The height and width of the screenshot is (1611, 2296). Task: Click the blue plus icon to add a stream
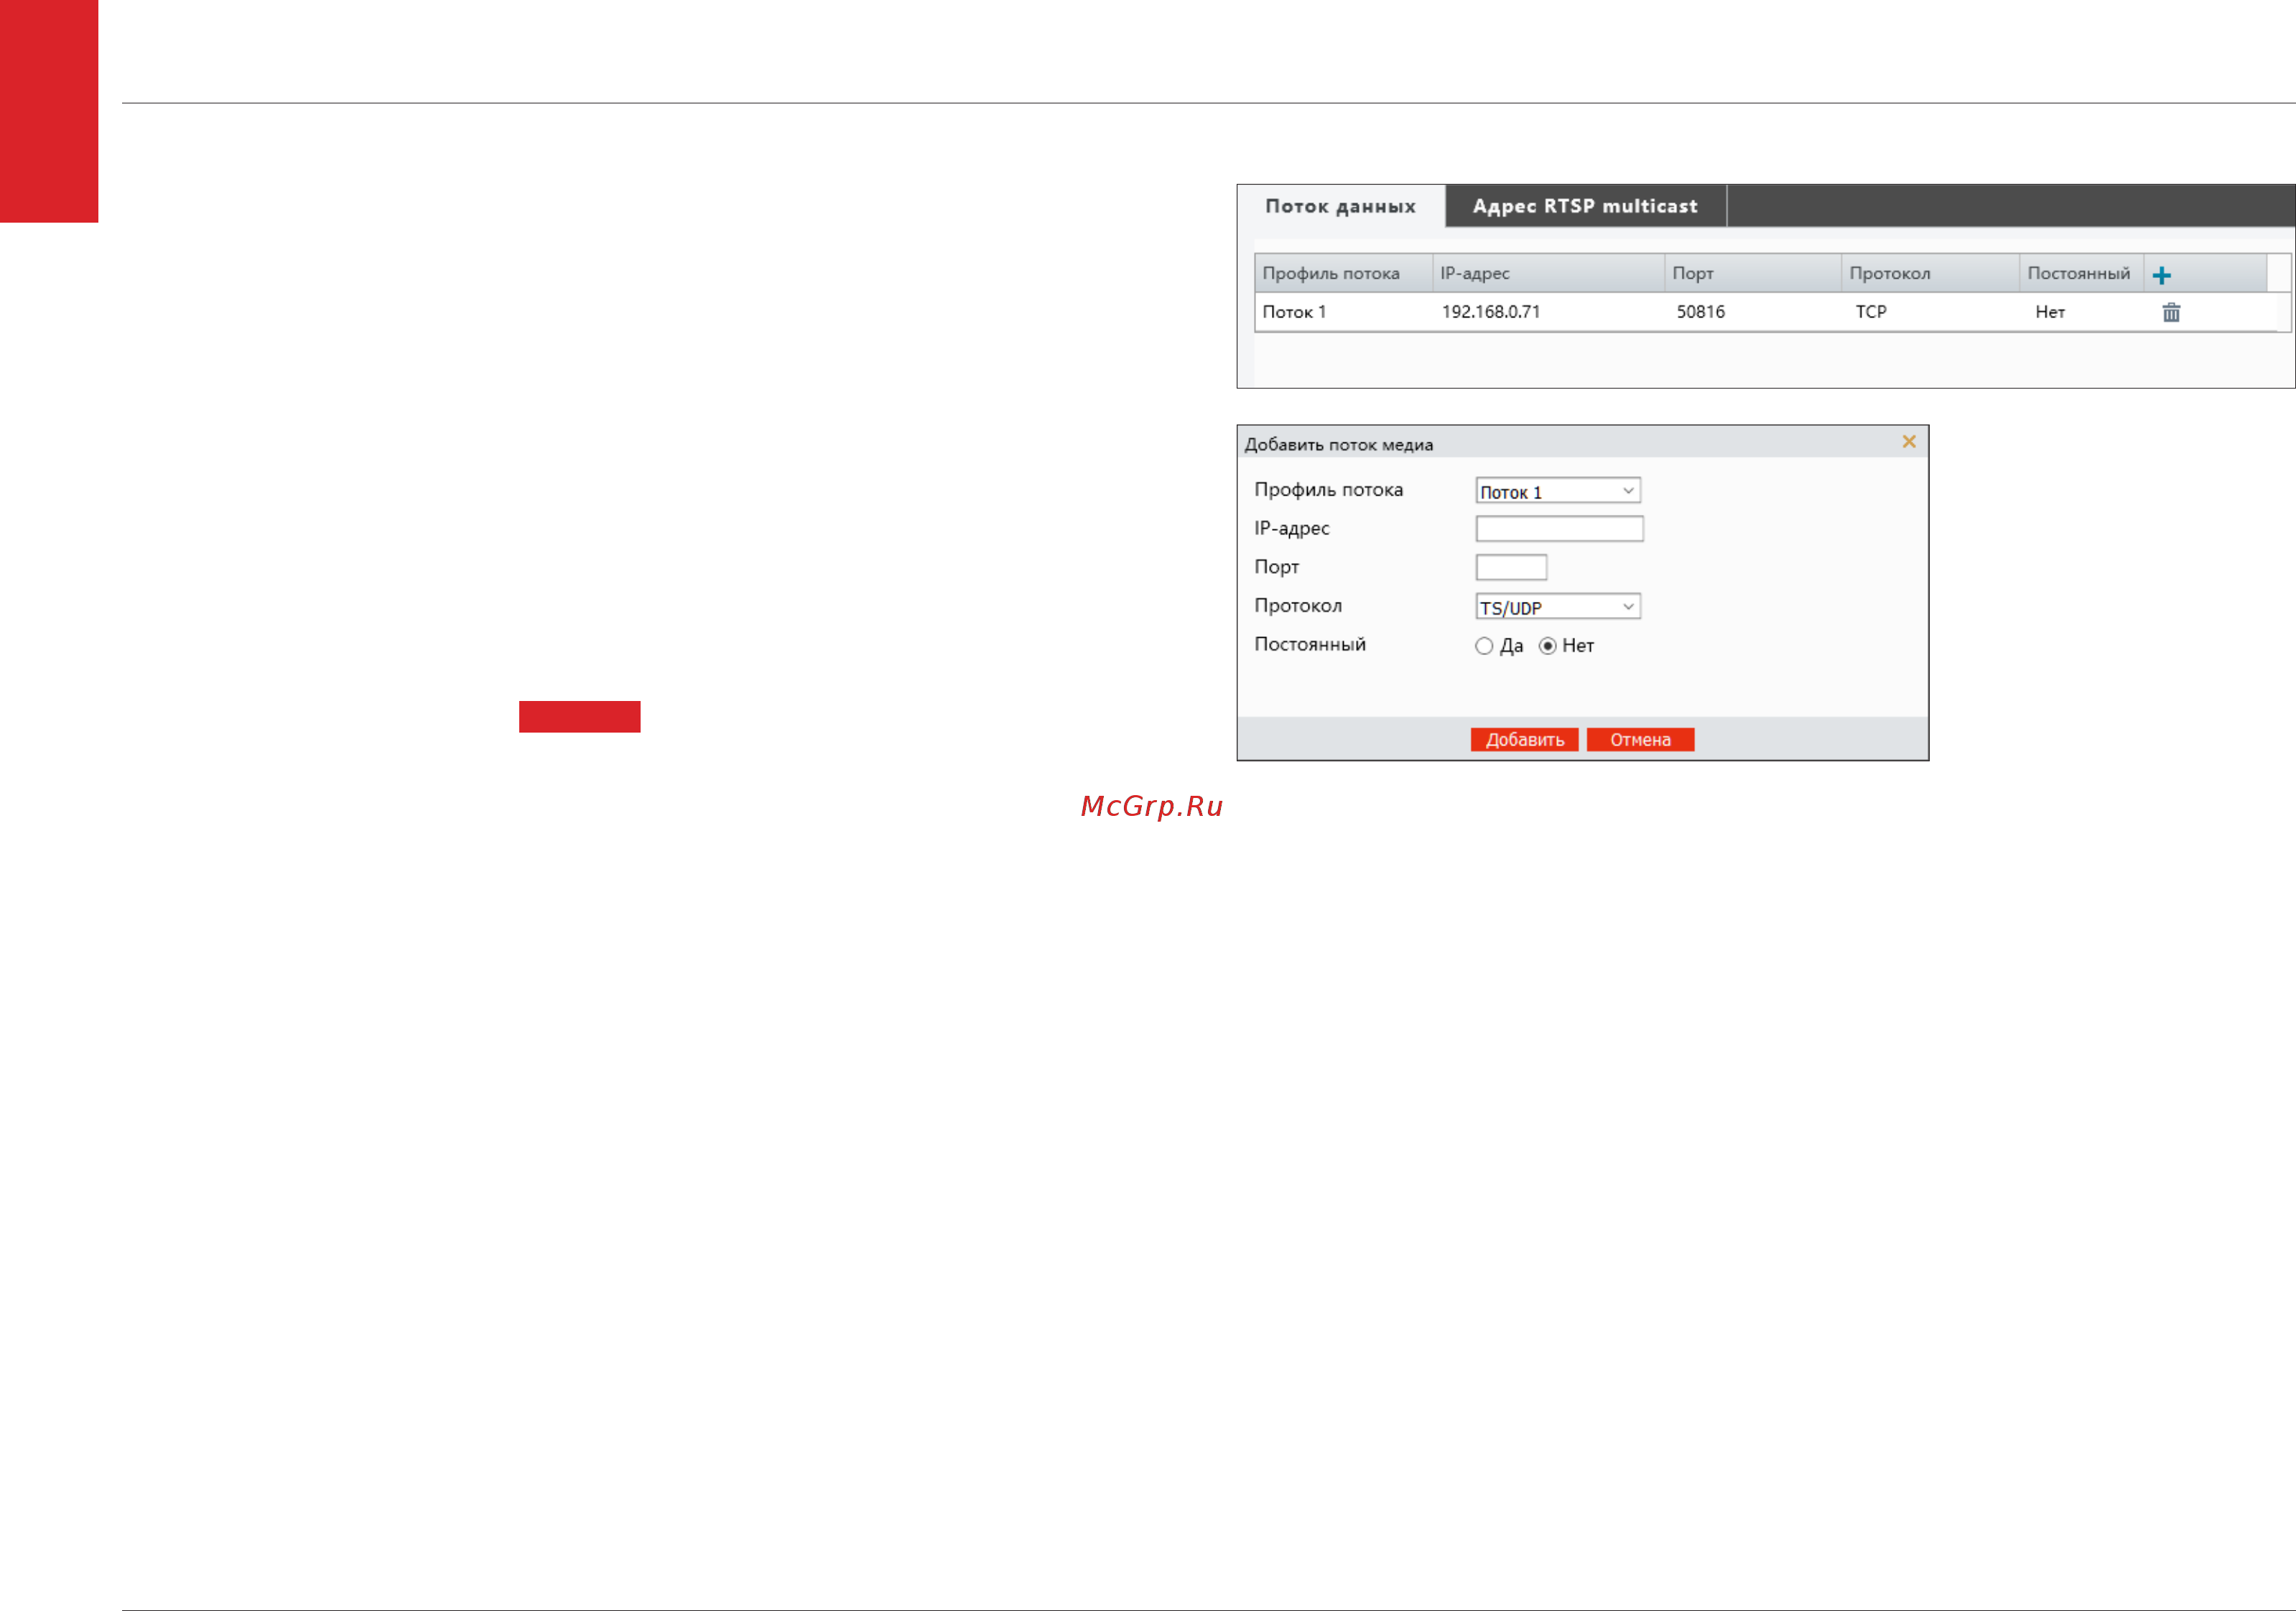pos(2161,275)
